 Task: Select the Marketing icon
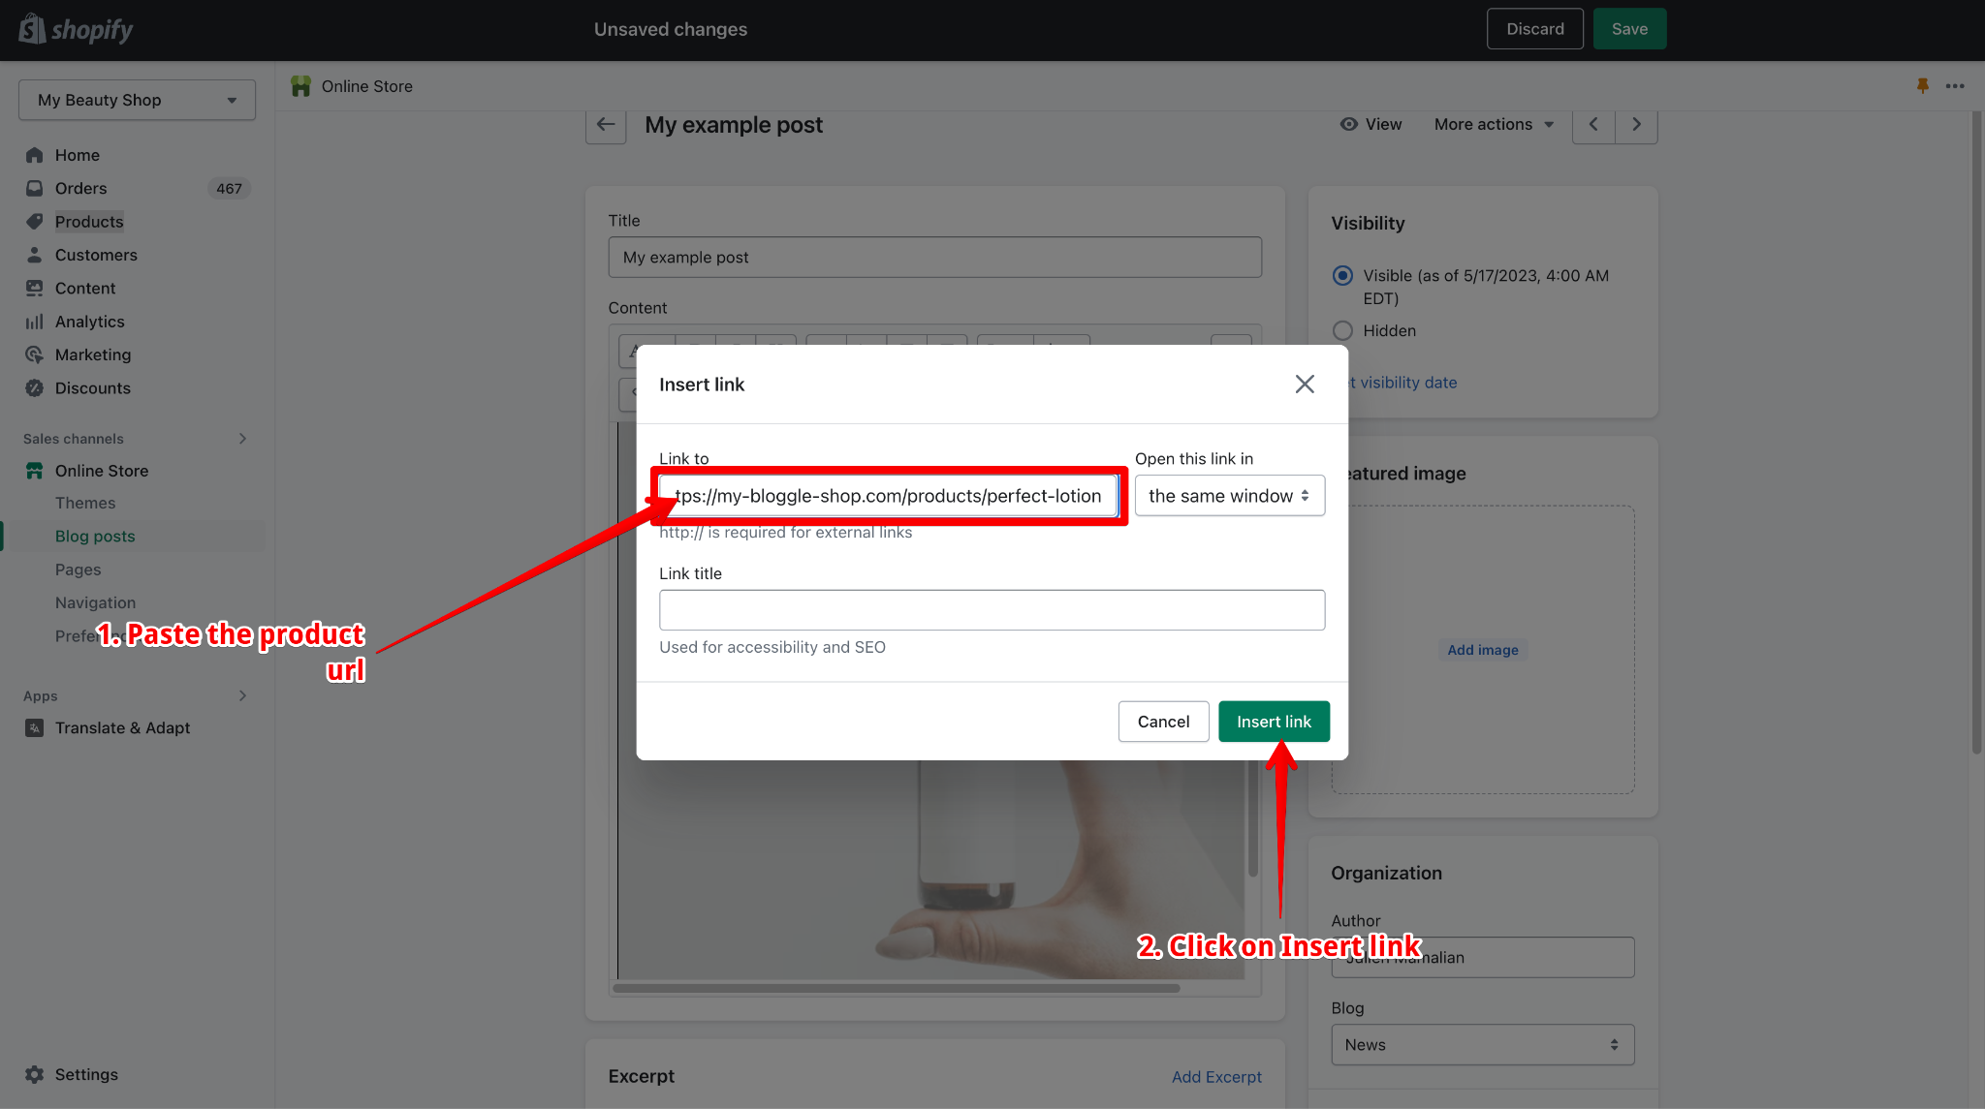[x=35, y=354]
